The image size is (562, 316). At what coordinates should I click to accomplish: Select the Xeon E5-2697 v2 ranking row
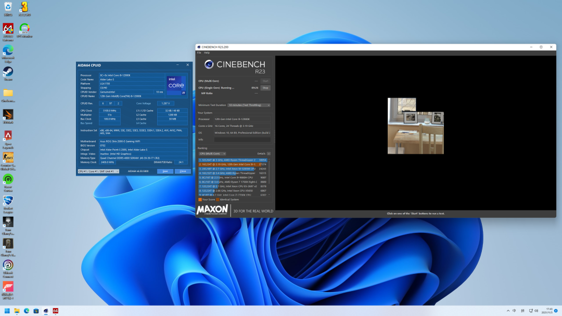click(x=233, y=186)
